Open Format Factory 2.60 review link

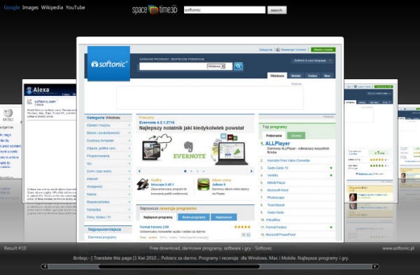pos(154,227)
